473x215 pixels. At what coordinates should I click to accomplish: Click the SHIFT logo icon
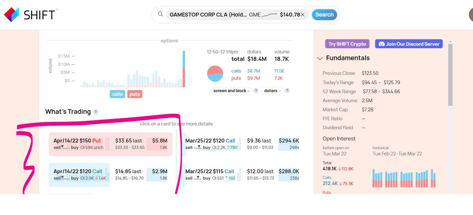[x=11, y=15]
